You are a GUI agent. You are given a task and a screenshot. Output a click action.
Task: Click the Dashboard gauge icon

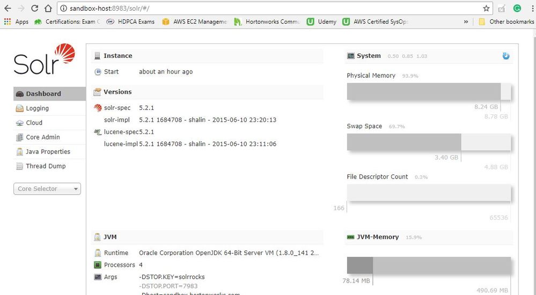coord(20,94)
